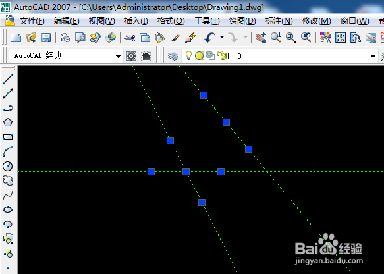Image resolution: width=384 pixels, height=274 pixels.
Task: Click the Plot printer icon
Action: coord(65,38)
